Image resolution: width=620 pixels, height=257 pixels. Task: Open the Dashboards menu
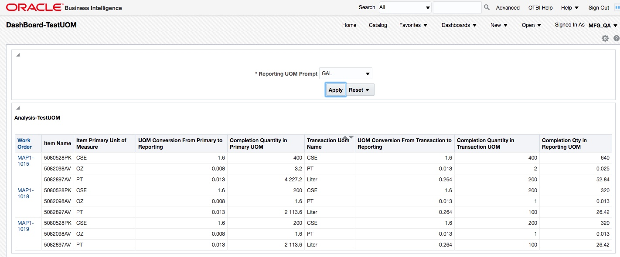[x=459, y=25]
